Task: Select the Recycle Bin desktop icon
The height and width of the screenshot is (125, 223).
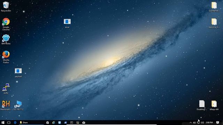Action: [6, 7]
